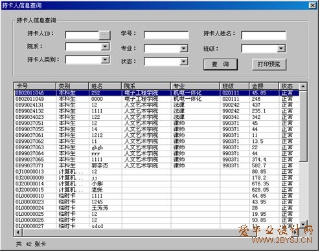Select row with card 0B02011049
Viewport: 320px width, 252px height.
pos(157,99)
